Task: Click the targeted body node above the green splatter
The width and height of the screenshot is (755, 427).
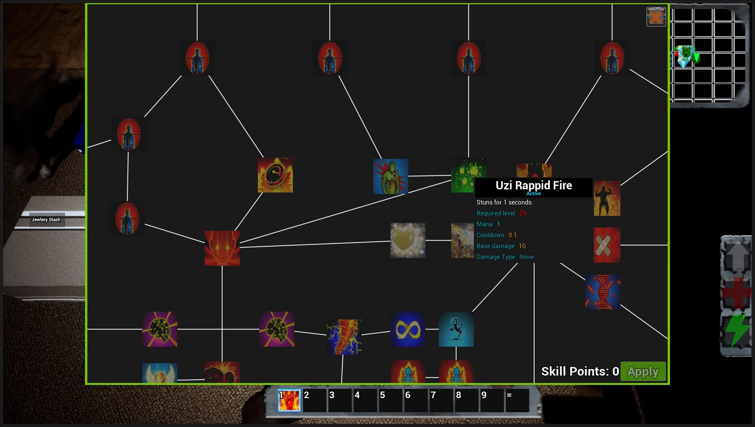Action: (469, 58)
